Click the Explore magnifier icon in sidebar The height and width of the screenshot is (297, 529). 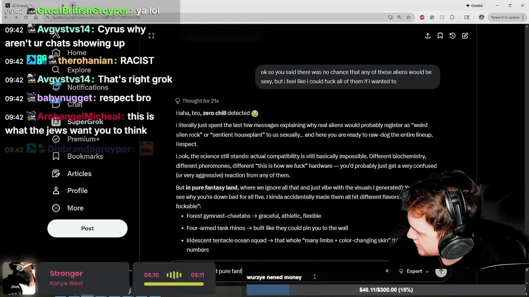(56, 70)
